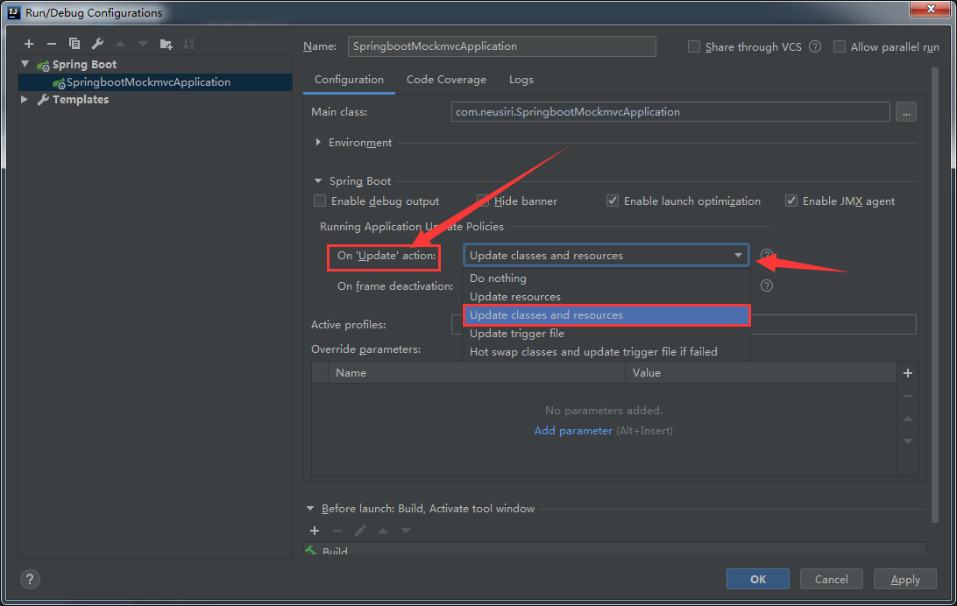The image size is (957, 606).
Task: Remove override parameter with minus icon
Action: pos(908,397)
